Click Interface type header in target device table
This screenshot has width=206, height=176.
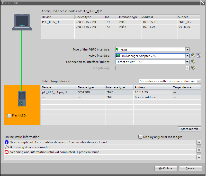pyautogui.click(x=119, y=87)
